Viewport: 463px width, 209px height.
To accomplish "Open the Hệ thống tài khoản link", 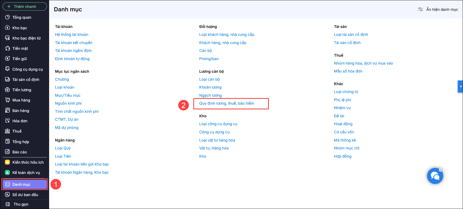I will pyautogui.click(x=72, y=35).
